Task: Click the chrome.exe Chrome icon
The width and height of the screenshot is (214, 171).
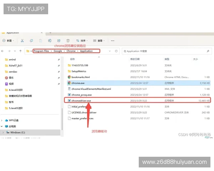Action: (69, 83)
